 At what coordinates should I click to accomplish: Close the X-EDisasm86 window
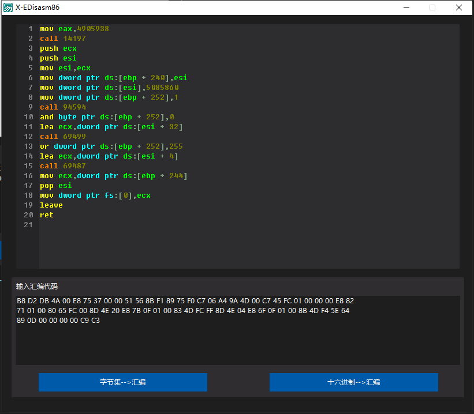pos(459,7)
